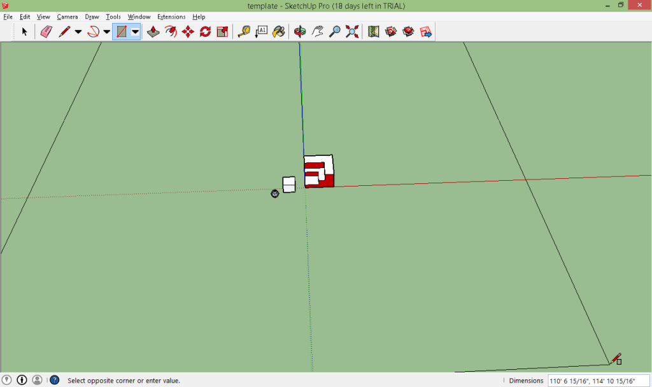The width and height of the screenshot is (652, 387).
Task: Choose the Move tool
Action: [188, 32]
